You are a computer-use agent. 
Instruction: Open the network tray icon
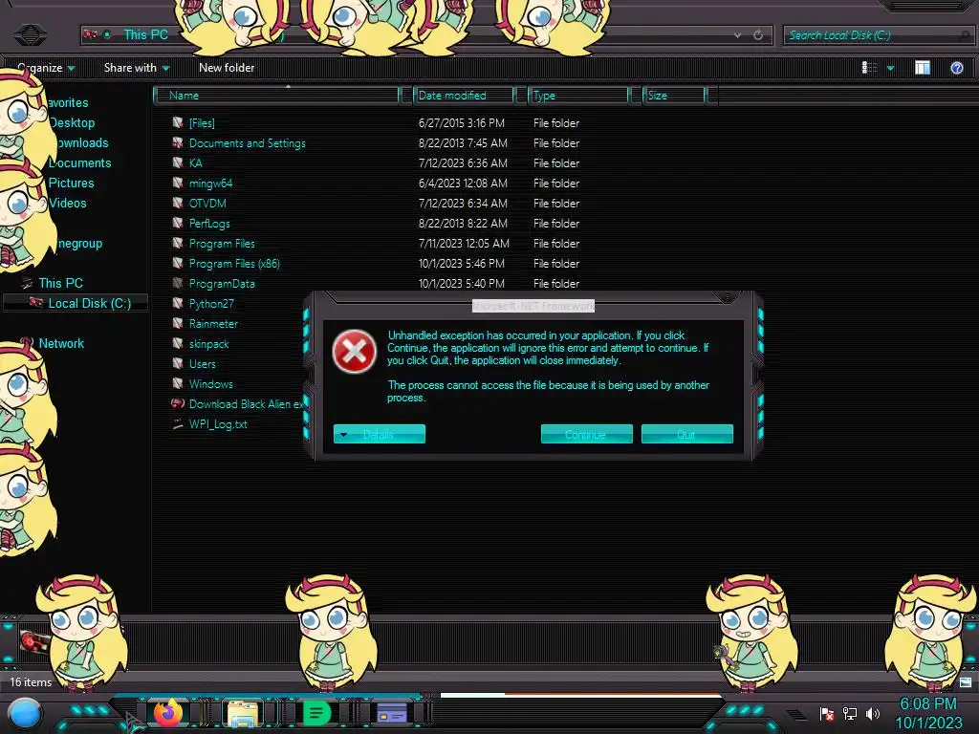point(850,713)
